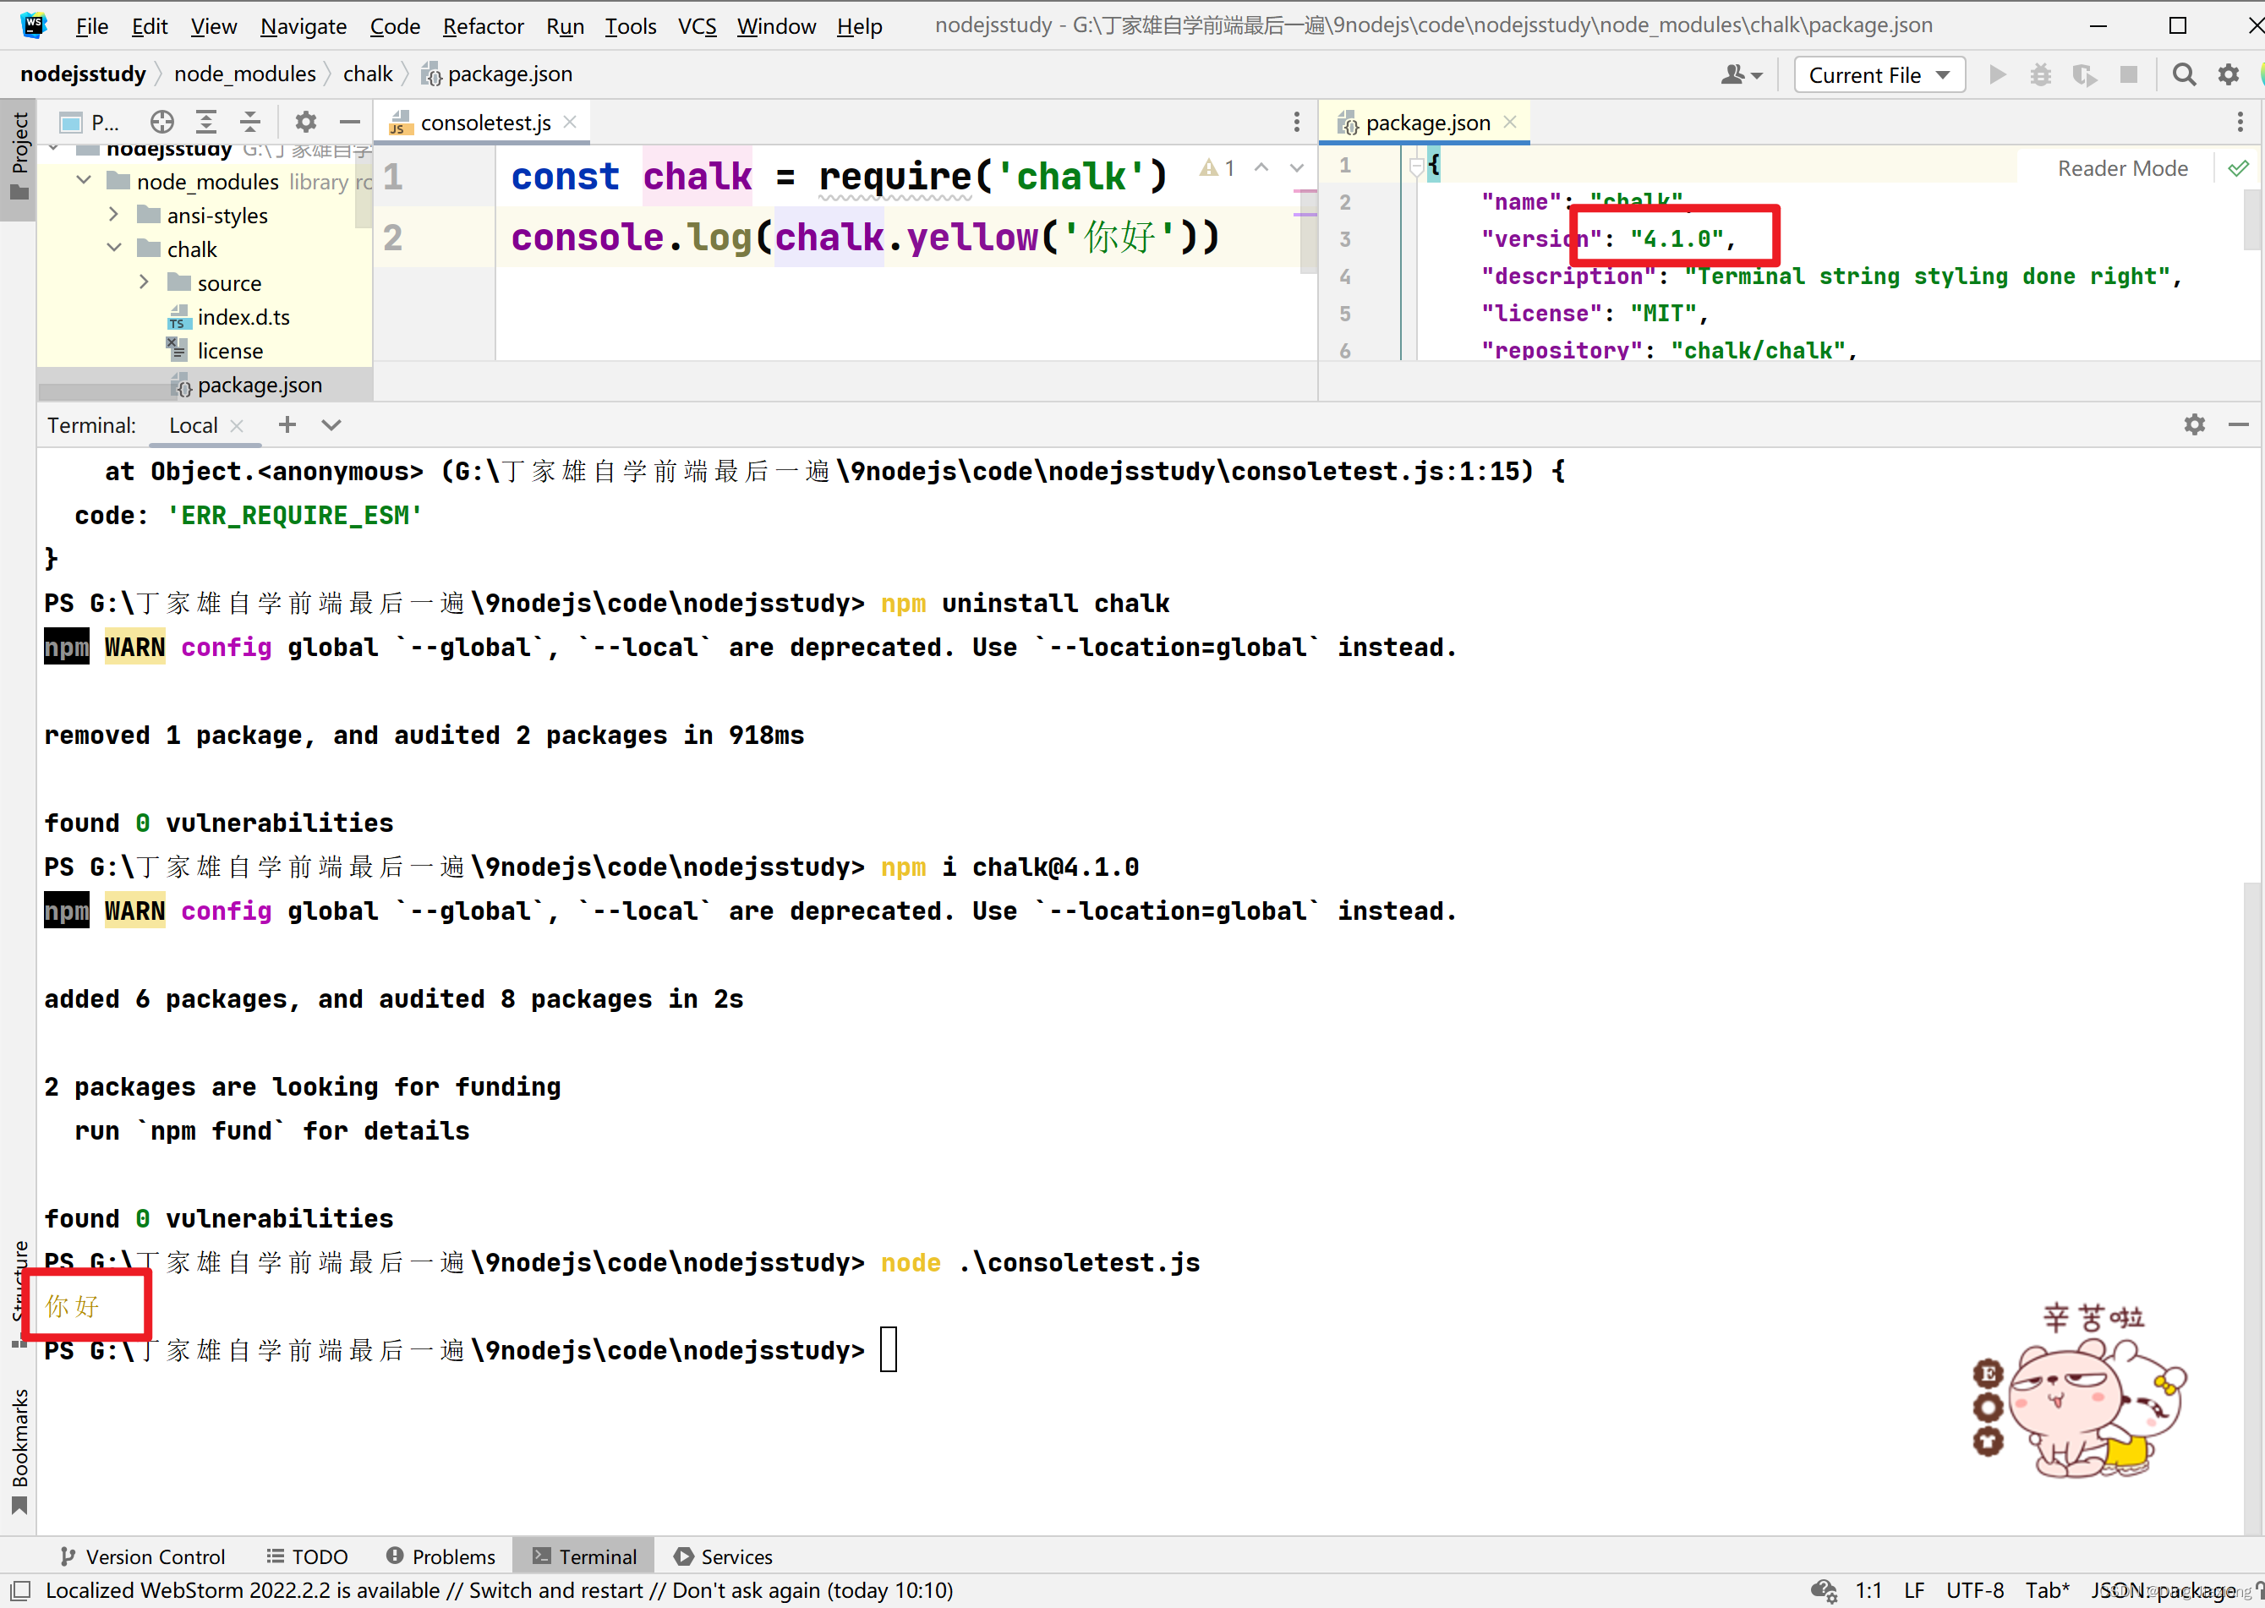Expand all in Project panel
The width and height of the screenshot is (2265, 1608).
[206, 122]
